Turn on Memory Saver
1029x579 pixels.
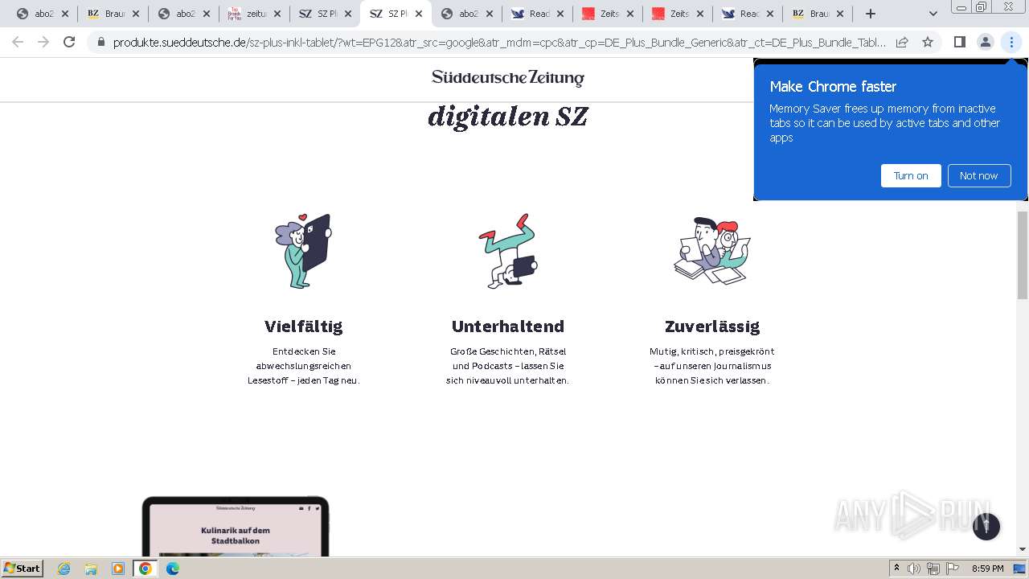coord(911,175)
